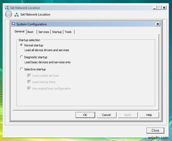Select the Diagnostic startup radio button
This screenshot has height=141, width=172.
tap(21, 57)
